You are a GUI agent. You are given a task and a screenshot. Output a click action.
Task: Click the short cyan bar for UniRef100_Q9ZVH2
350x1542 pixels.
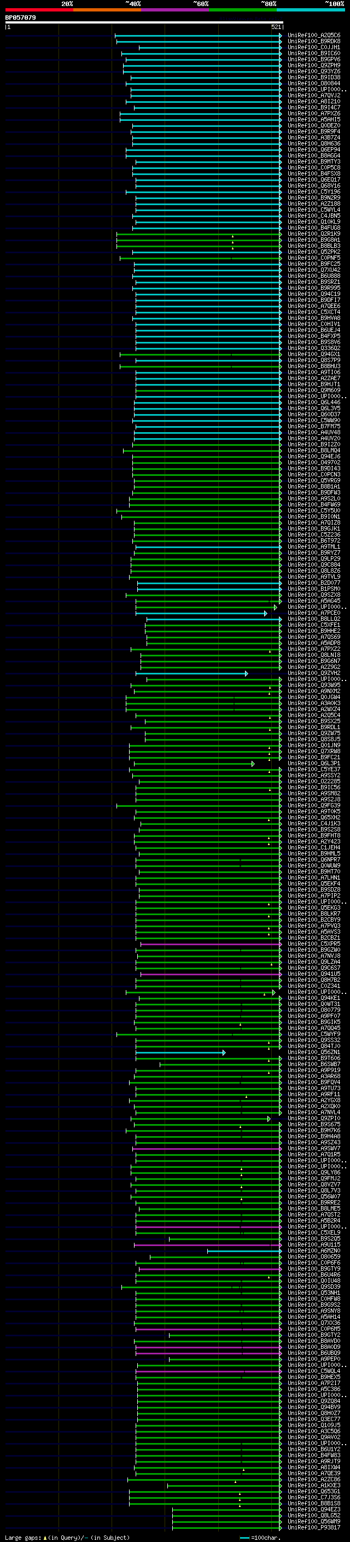point(191,673)
